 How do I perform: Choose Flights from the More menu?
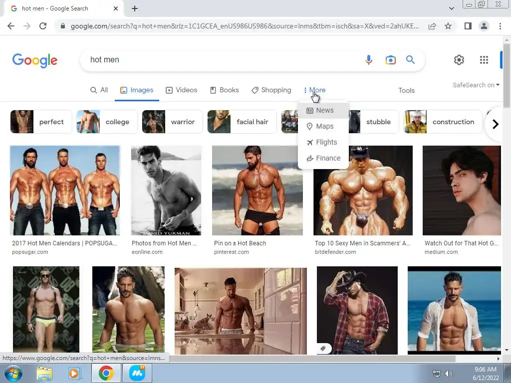pos(323,142)
